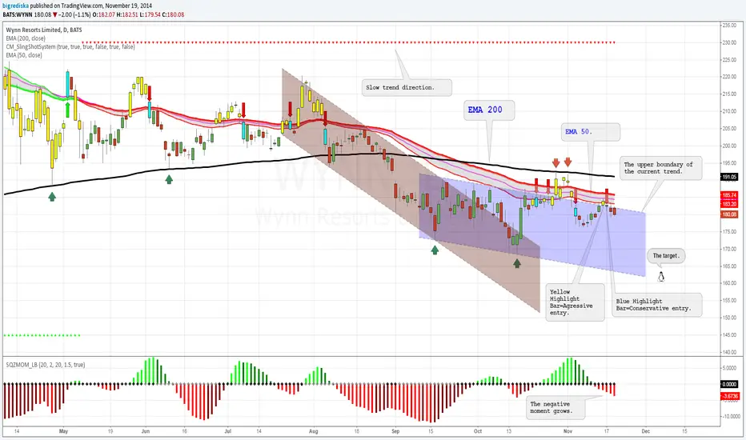Click the red 183.20 price tag

pos(729,204)
